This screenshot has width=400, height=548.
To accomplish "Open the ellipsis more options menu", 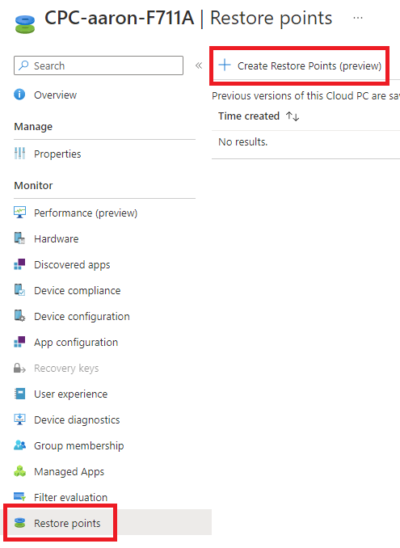I will point(358,18).
